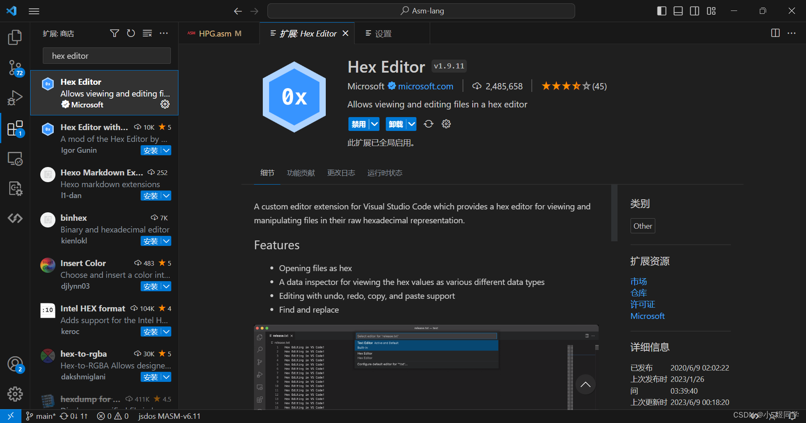Click scroll-to-top arrow button
Viewport: 806px width, 423px height.
pos(585,384)
